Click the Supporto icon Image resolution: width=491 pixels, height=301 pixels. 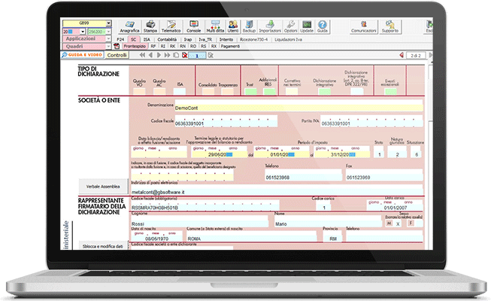point(390,27)
